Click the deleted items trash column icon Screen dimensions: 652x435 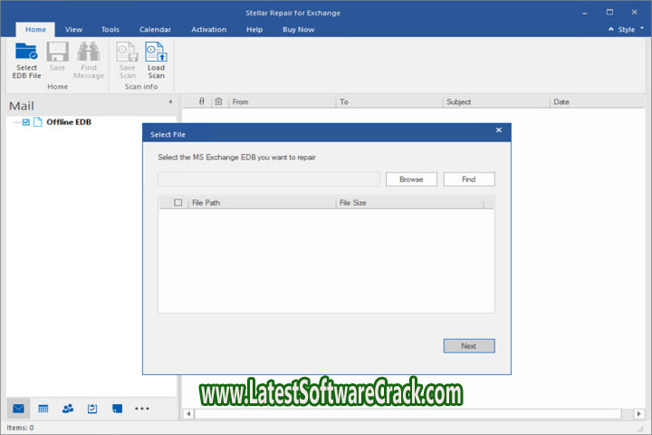click(219, 101)
